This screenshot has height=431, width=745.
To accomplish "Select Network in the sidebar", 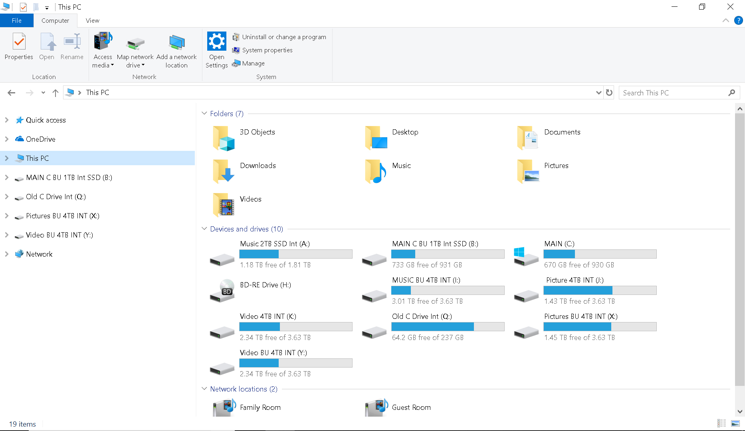I will (39, 254).
